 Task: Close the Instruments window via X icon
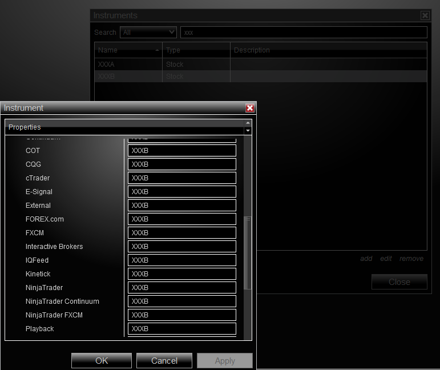[x=425, y=15]
